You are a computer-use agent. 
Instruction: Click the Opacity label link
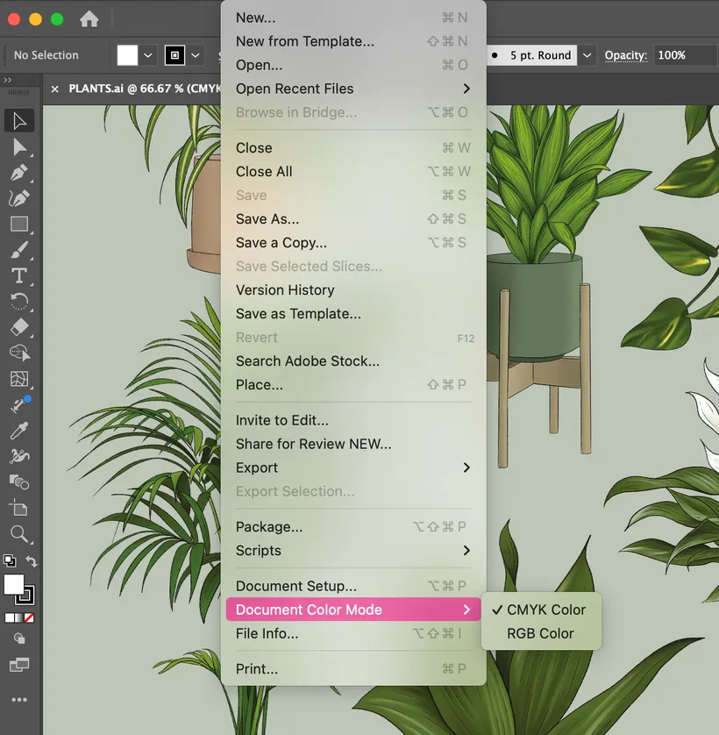tap(626, 55)
